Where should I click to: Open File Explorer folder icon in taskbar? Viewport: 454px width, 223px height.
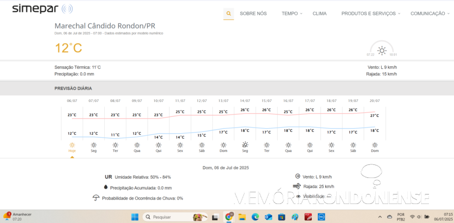(x=242, y=217)
